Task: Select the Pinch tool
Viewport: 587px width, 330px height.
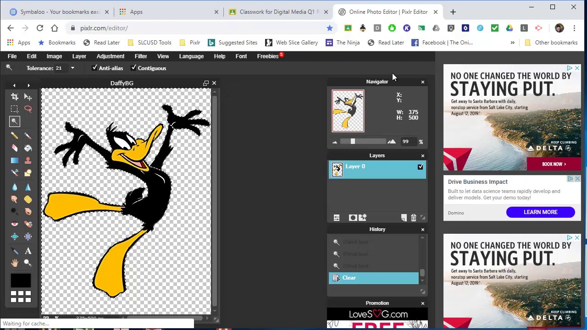Action: tap(28, 236)
